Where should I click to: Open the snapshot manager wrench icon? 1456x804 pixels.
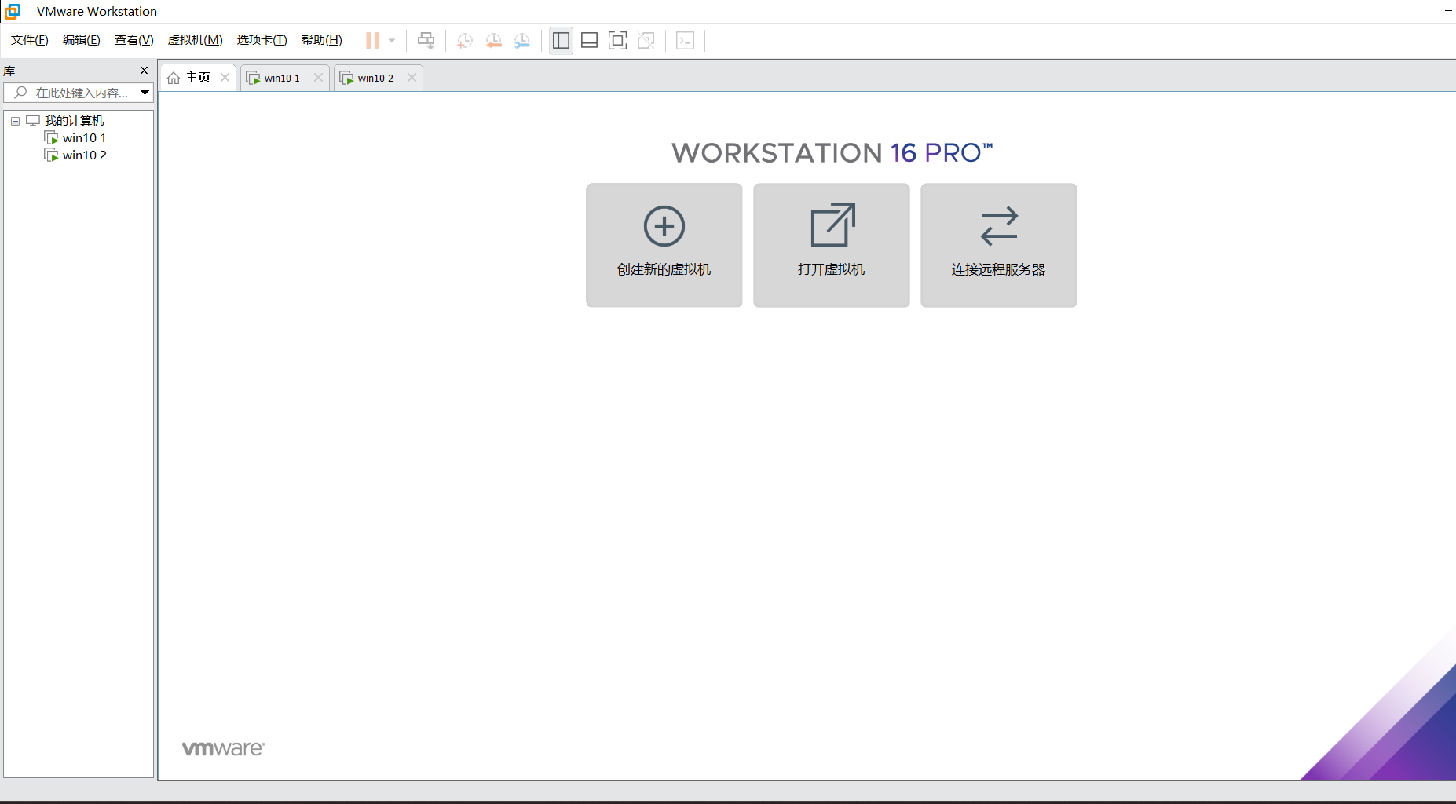tap(522, 41)
